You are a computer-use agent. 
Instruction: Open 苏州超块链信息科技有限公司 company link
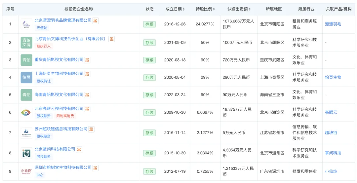61,129
